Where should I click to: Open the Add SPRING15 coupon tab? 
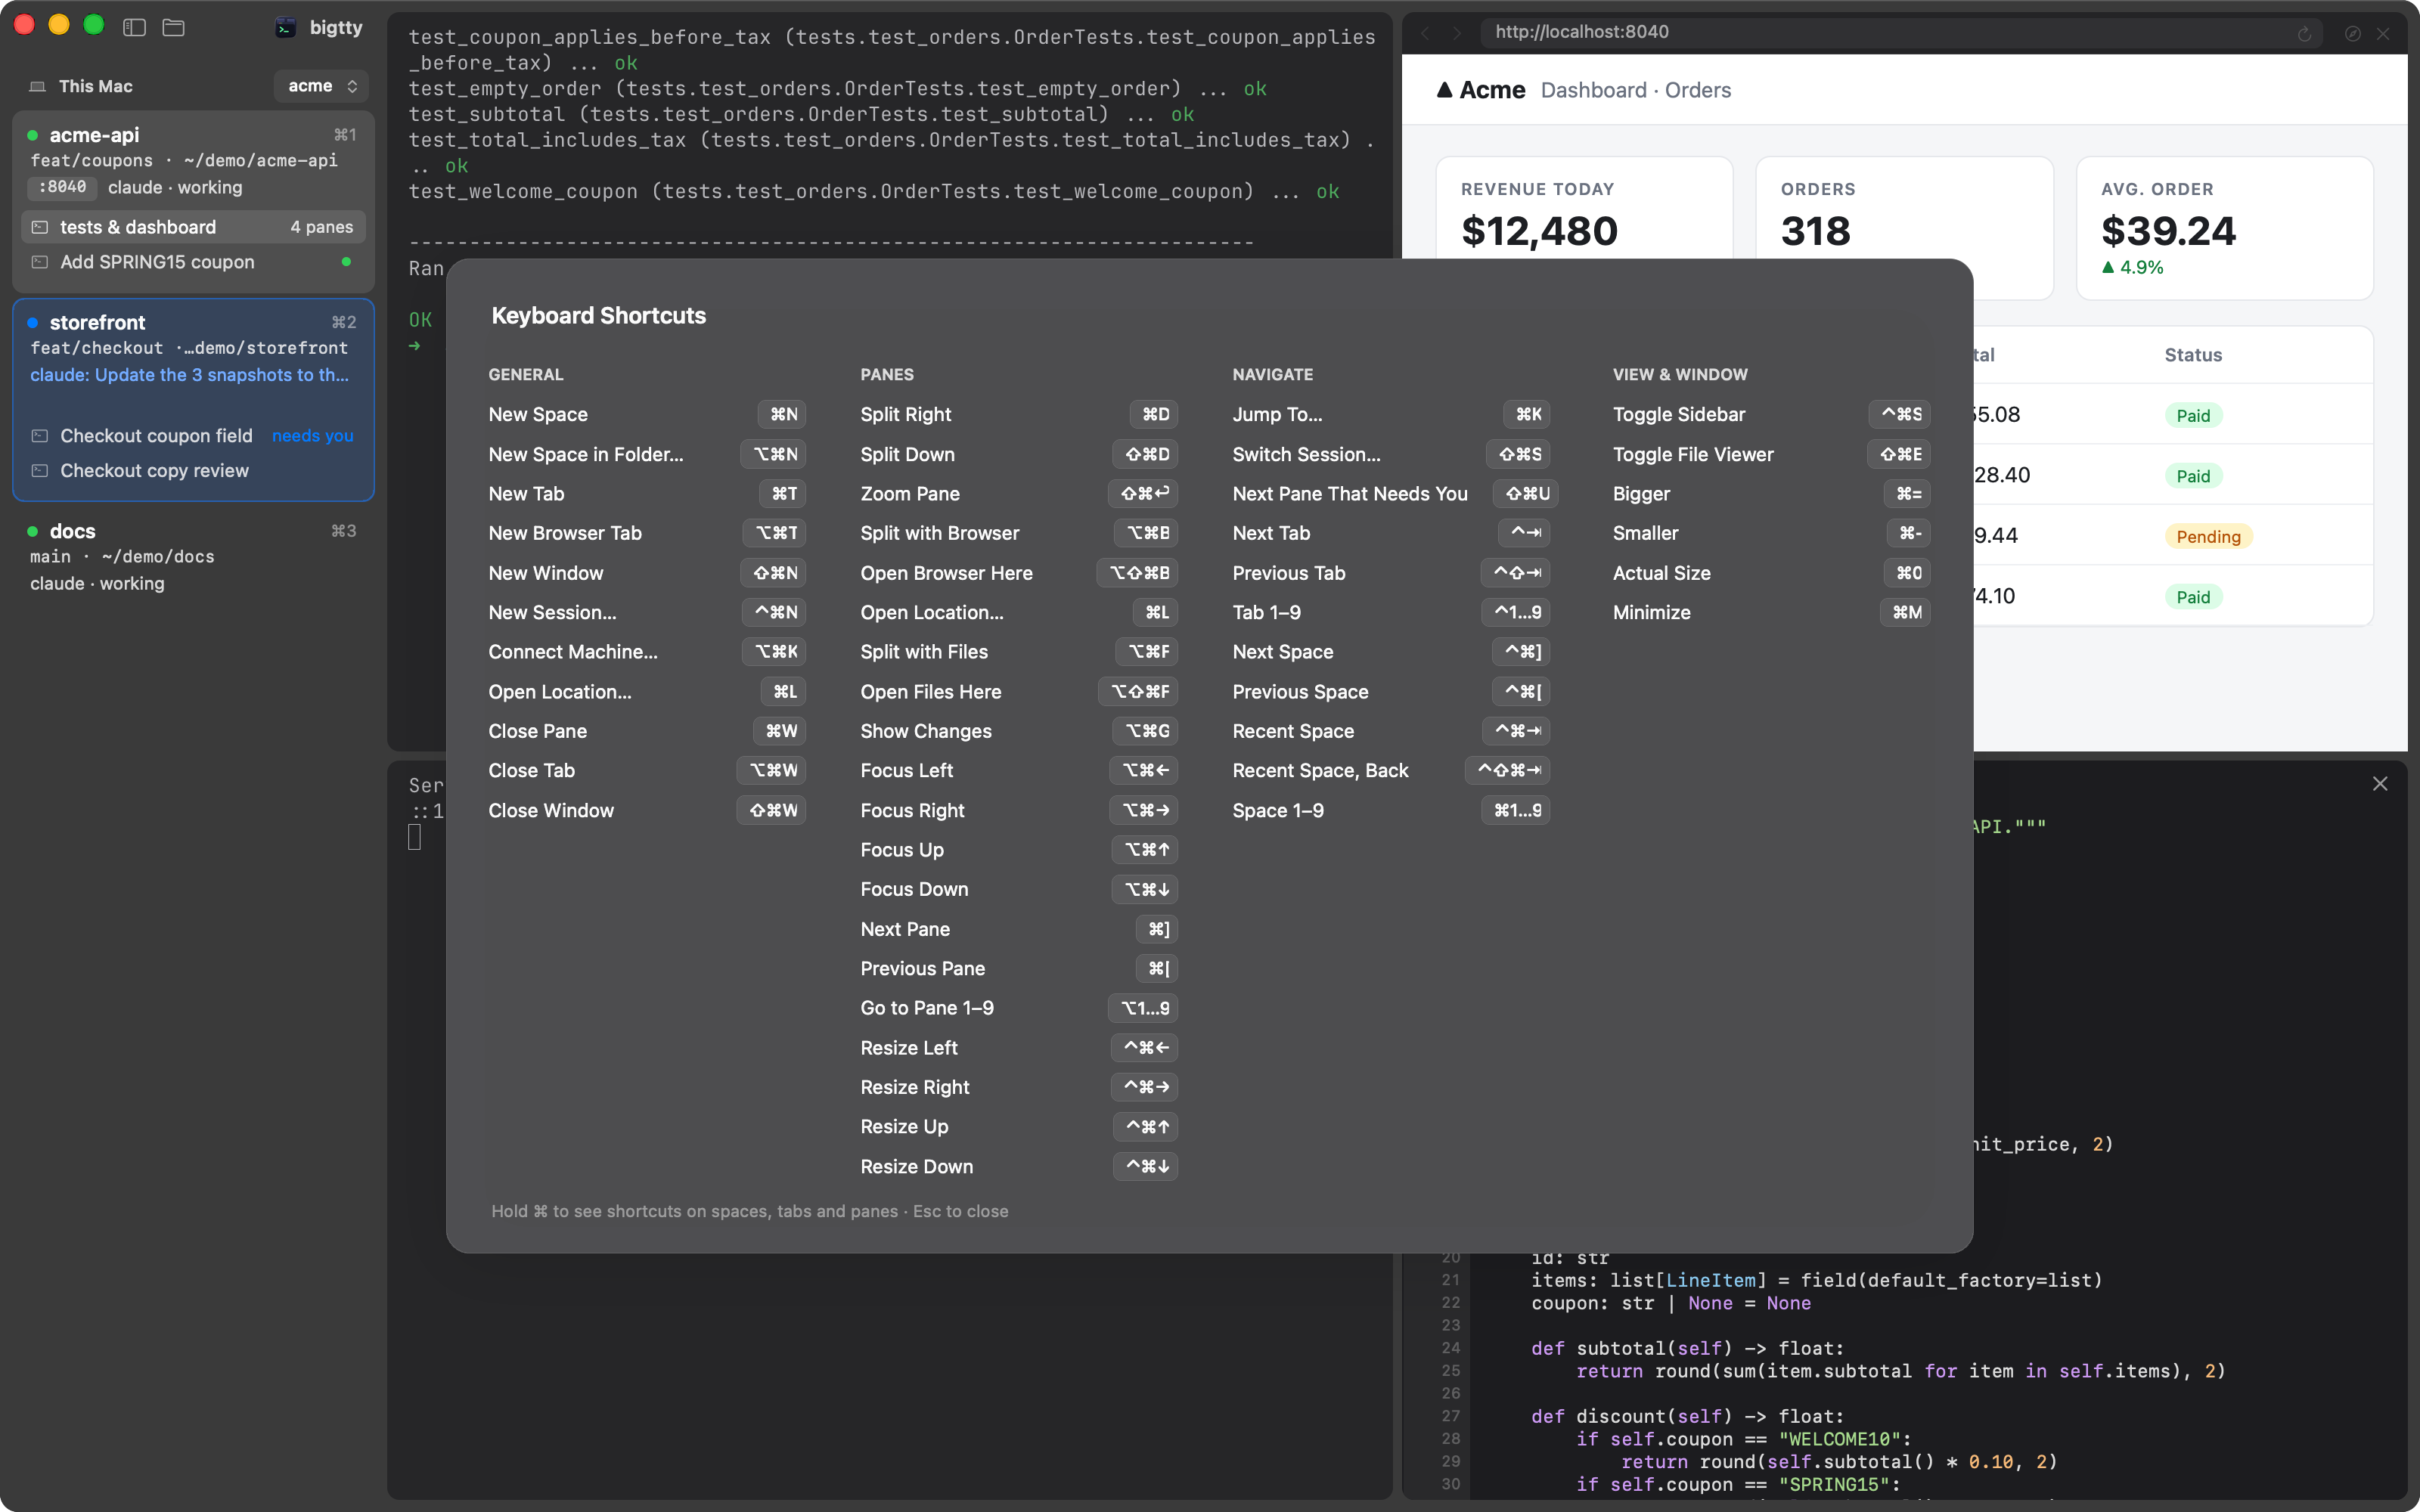pyautogui.click(x=193, y=262)
